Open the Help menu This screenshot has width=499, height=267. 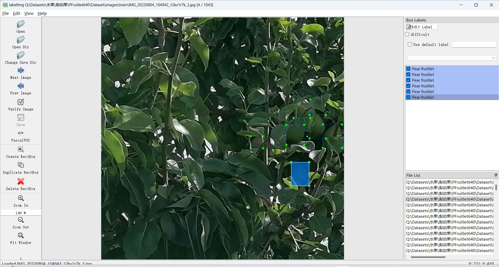(42, 13)
